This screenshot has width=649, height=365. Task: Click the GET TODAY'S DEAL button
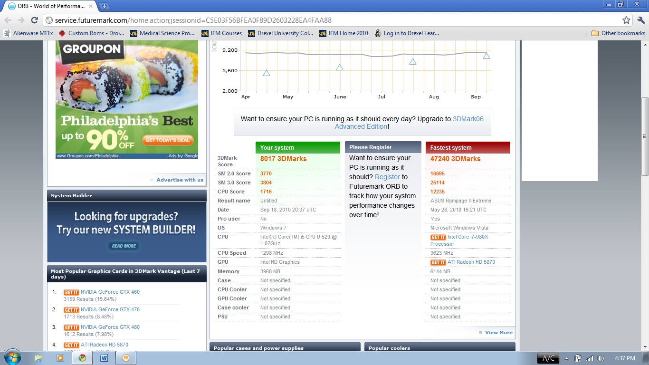tap(168, 140)
